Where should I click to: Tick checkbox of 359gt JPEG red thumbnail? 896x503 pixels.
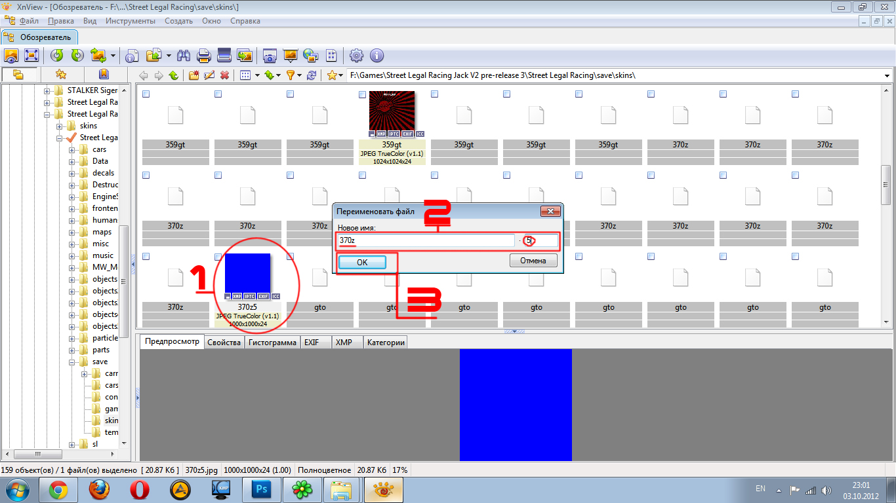[362, 94]
